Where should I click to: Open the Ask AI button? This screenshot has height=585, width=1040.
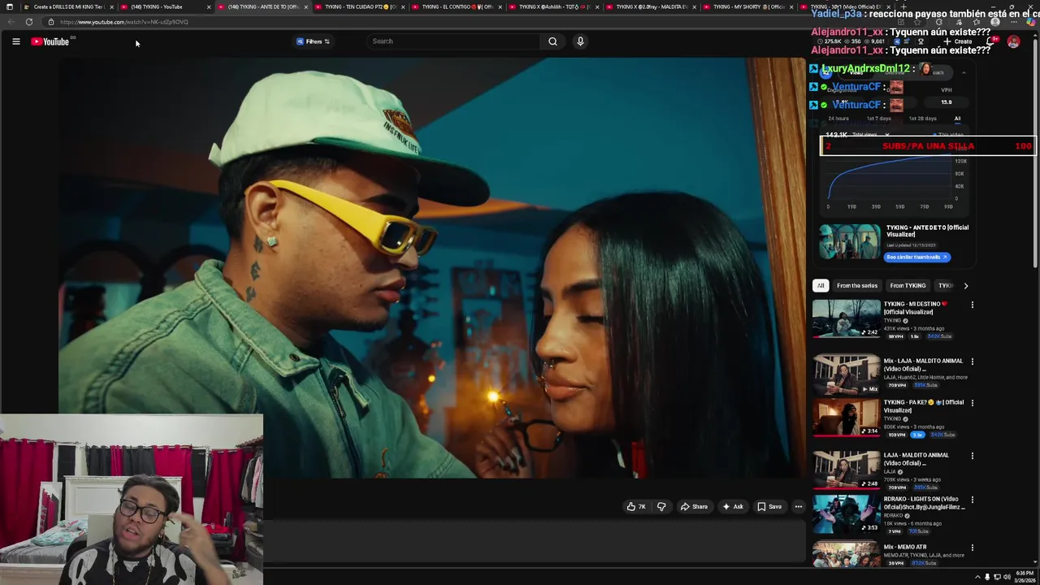[x=733, y=507]
